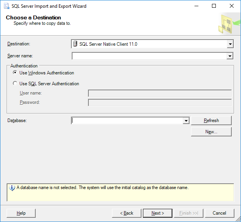
Task: Cancel the wizard
Action: [219, 213]
